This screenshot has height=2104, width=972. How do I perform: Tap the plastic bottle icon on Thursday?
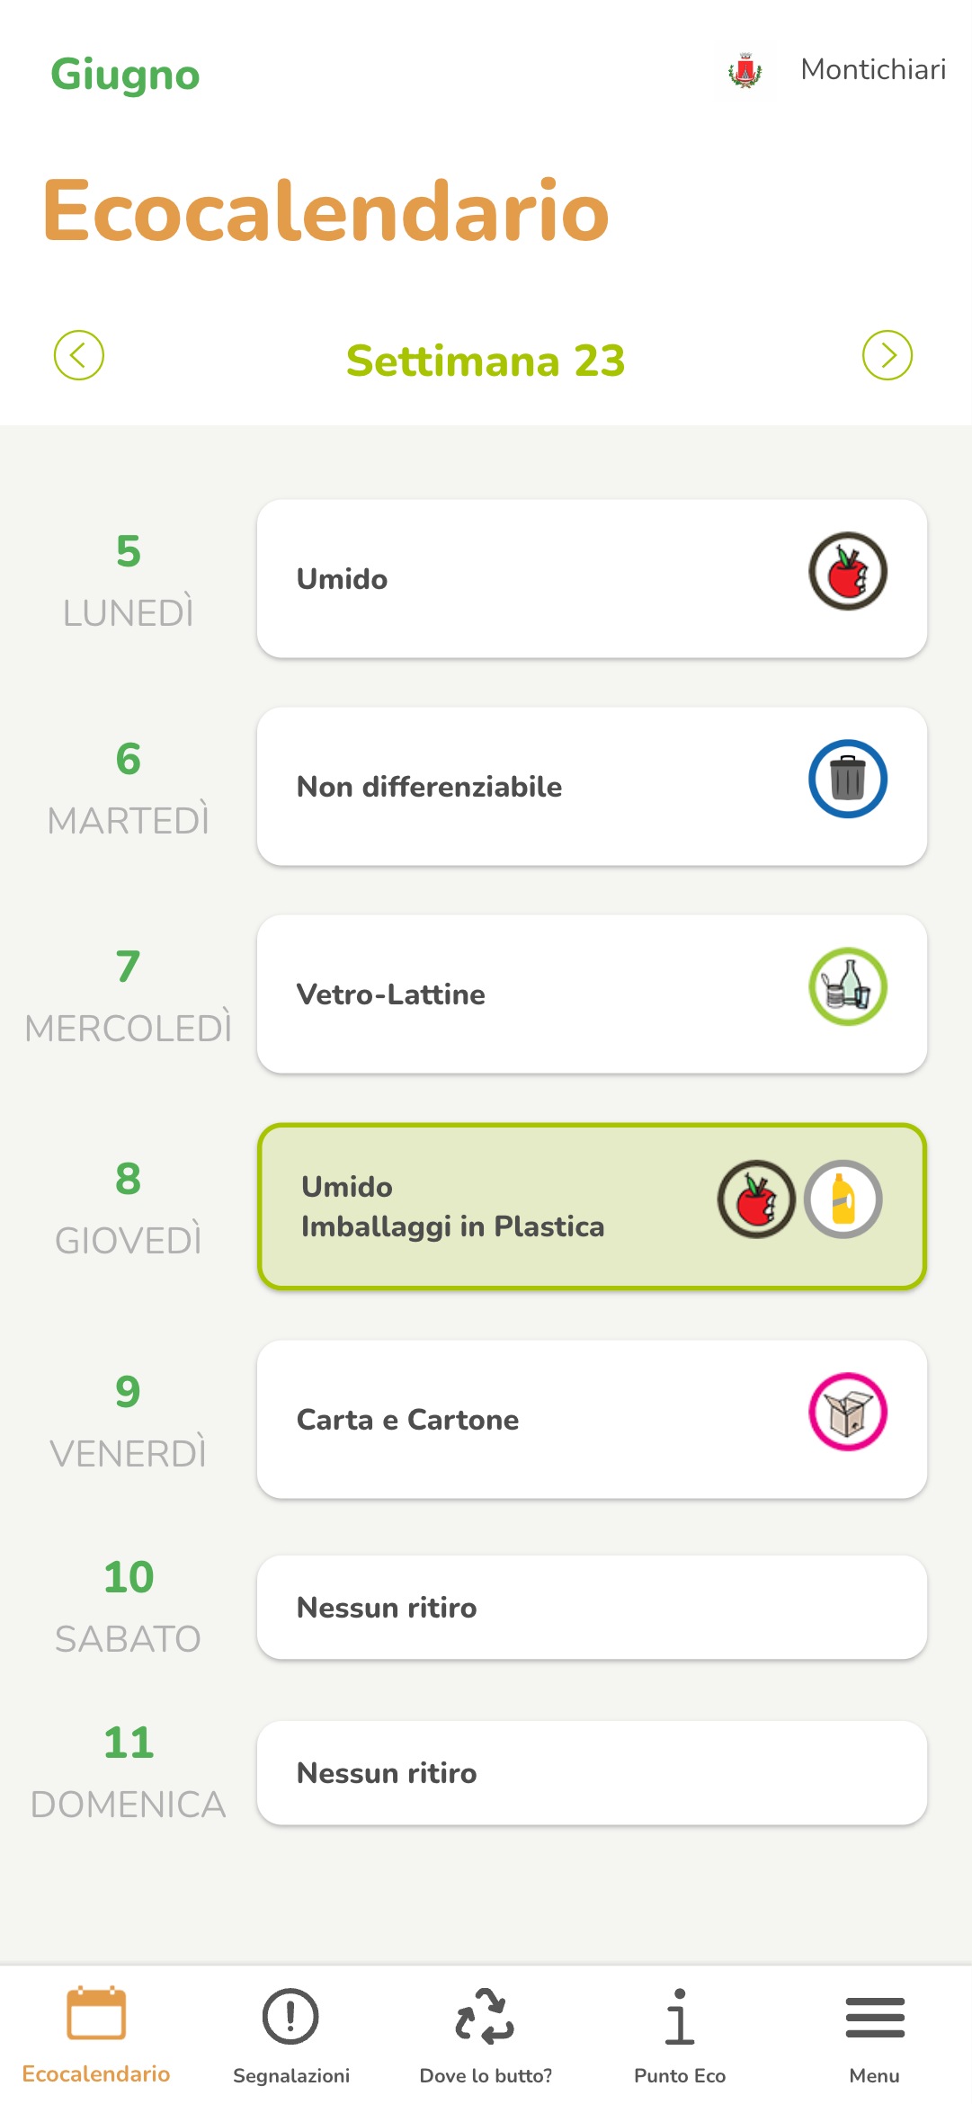coord(843,1199)
